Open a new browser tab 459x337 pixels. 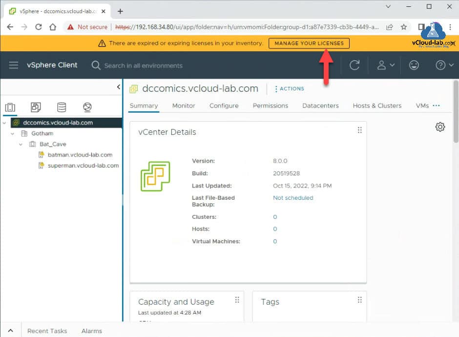point(120,11)
